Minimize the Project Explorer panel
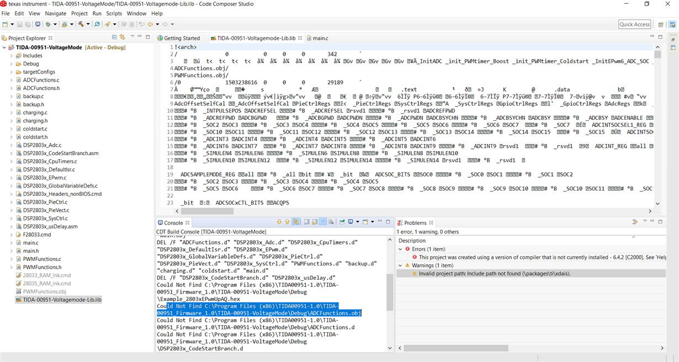679x362 pixels. 140,37
